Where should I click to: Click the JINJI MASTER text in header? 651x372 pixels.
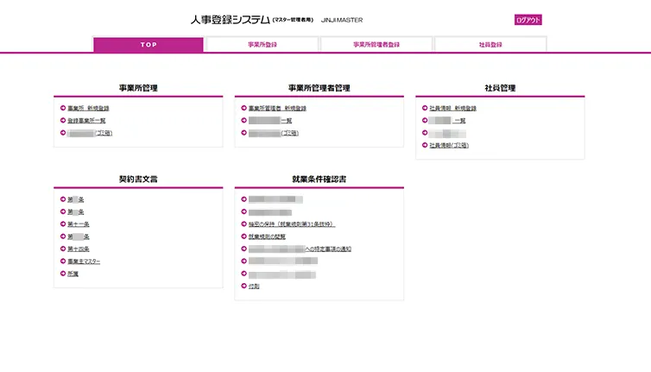342,20
